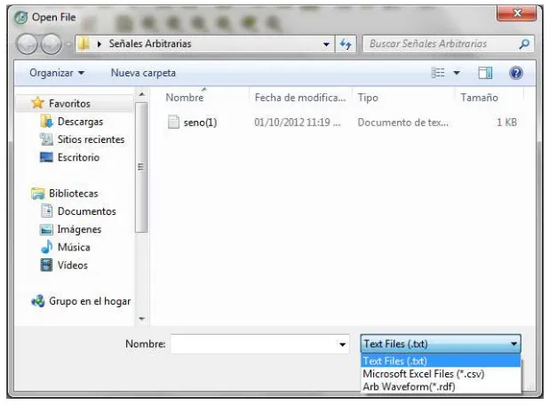549x405 pixels.
Task: Expand the view options dropdown arrow
Action: (x=457, y=73)
